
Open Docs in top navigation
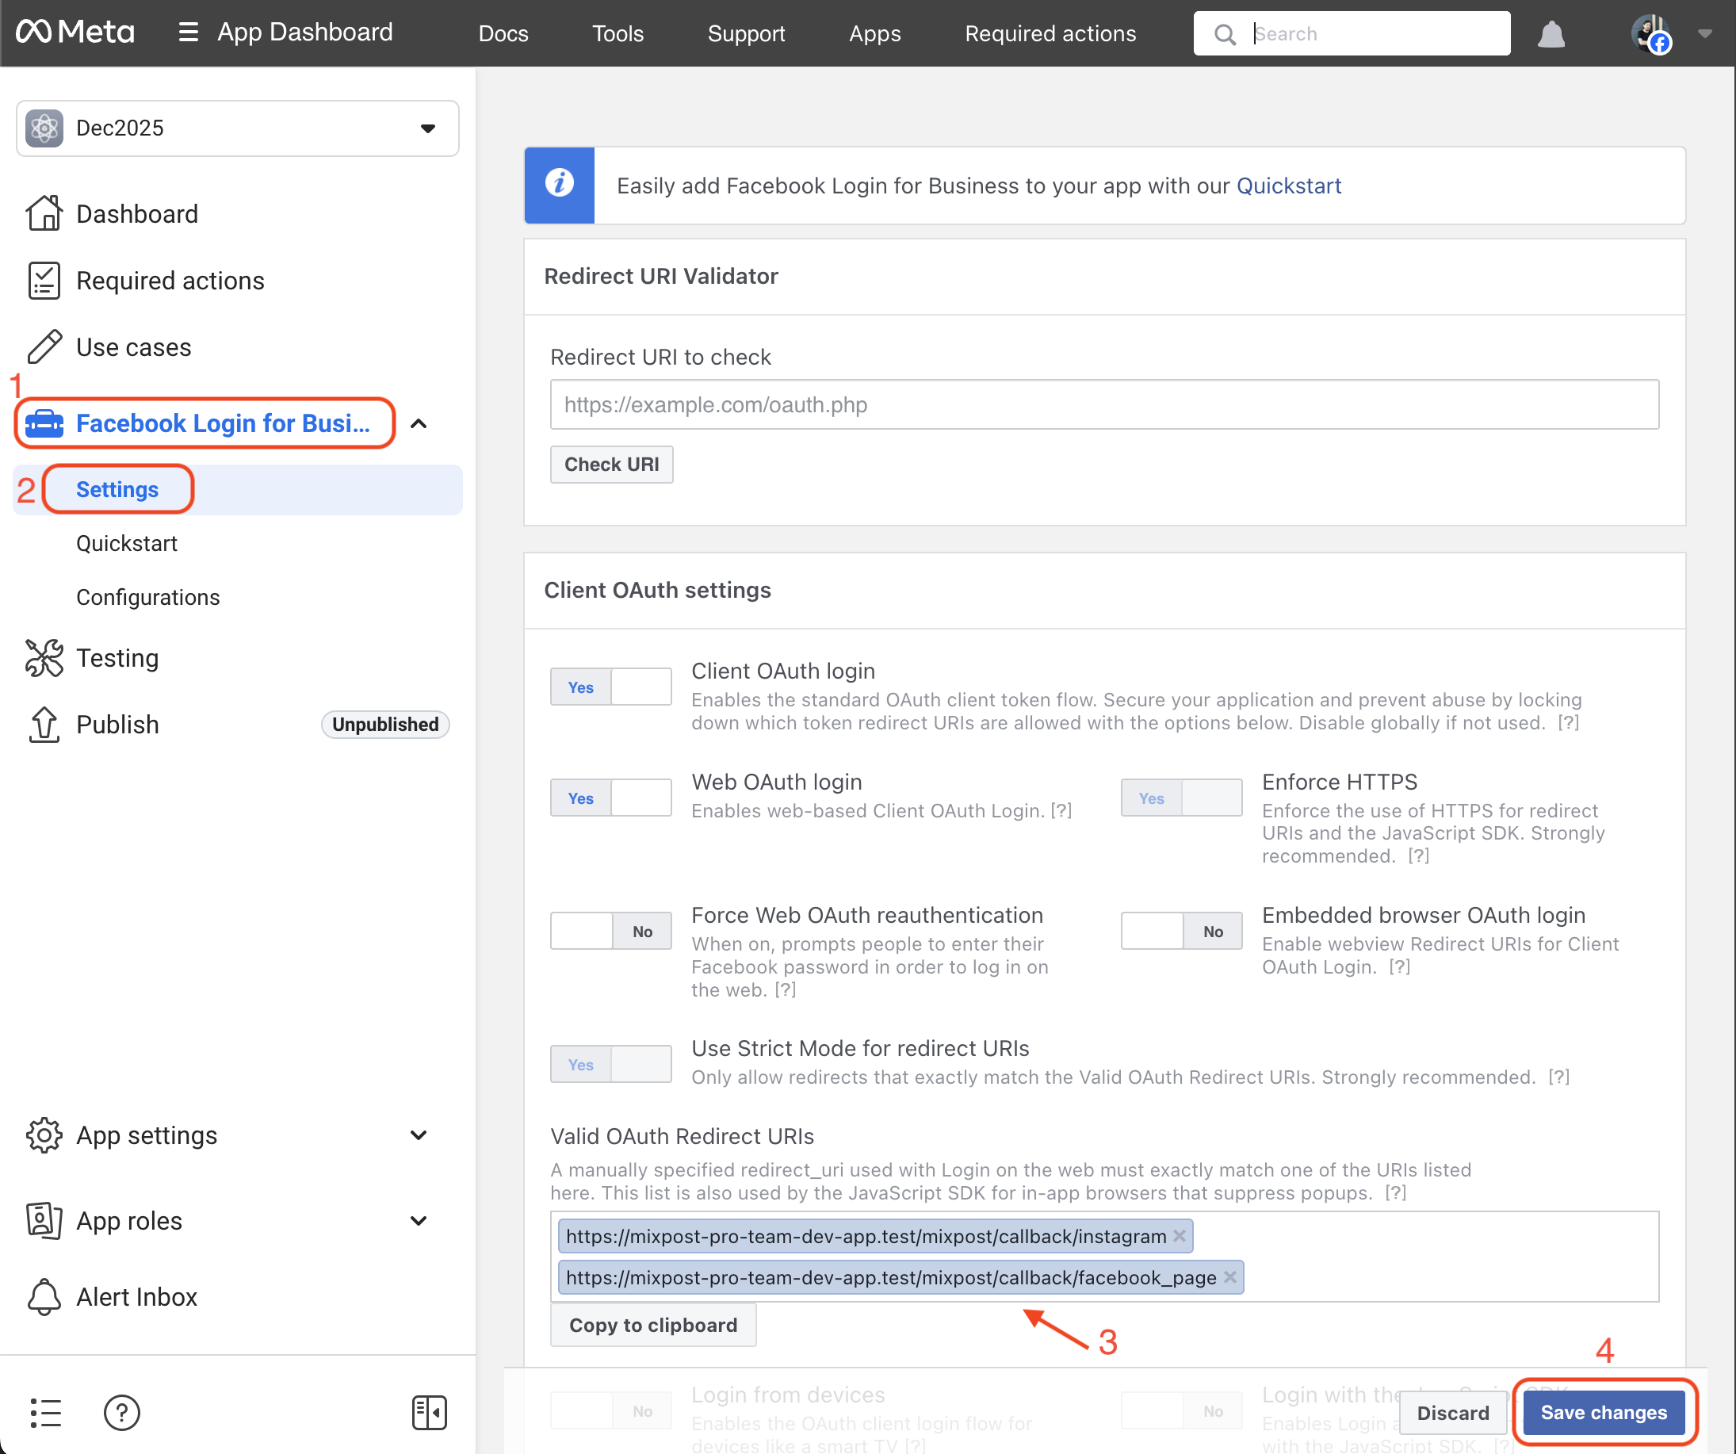[x=503, y=34]
